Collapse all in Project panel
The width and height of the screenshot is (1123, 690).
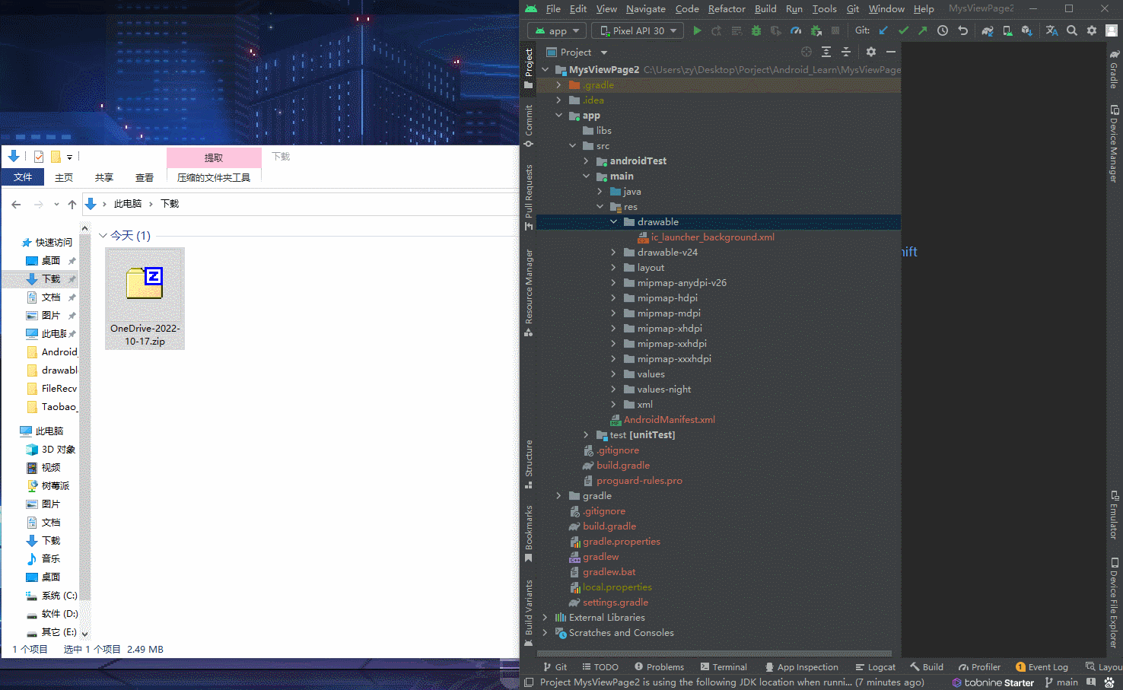[x=846, y=52]
